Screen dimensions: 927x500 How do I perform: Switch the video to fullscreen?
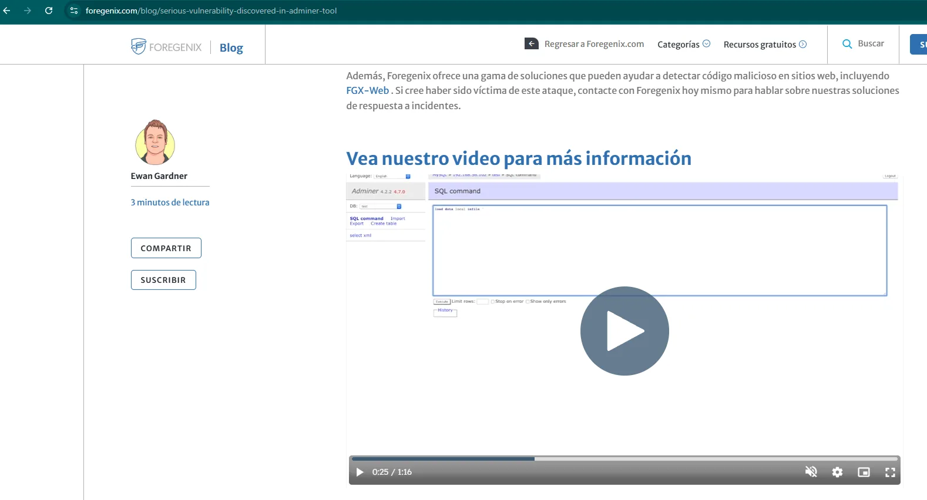tap(891, 472)
